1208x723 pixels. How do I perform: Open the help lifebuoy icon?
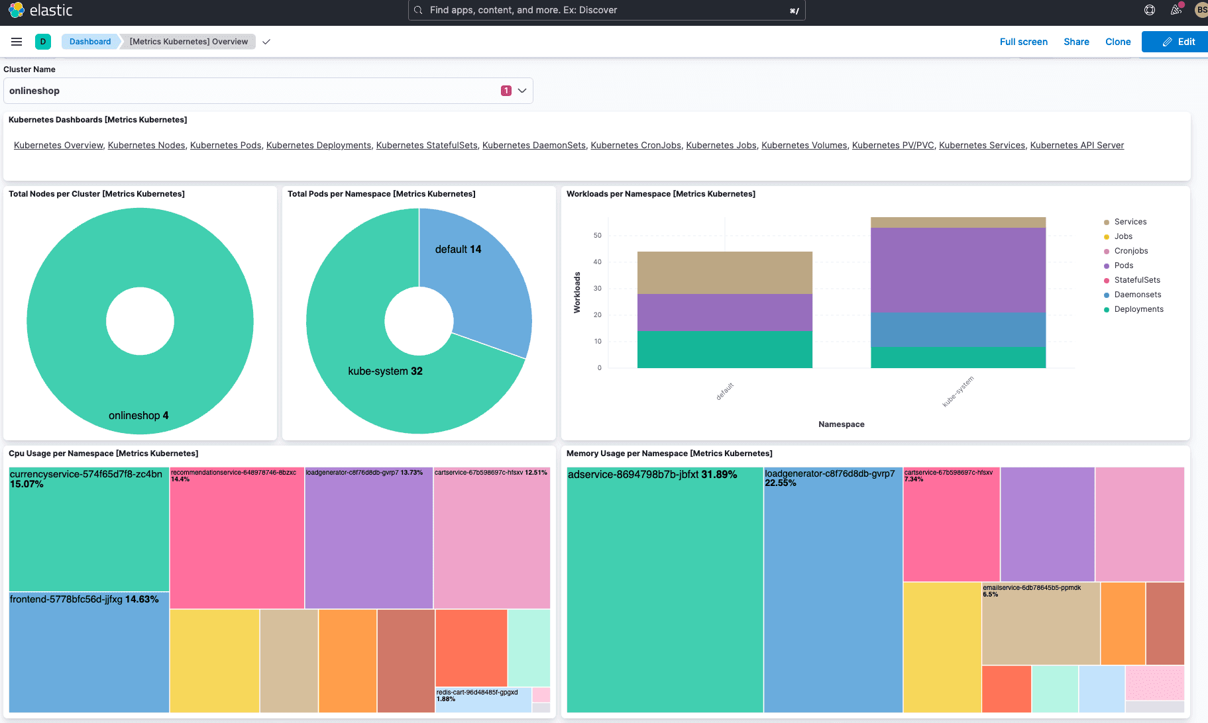coord(1150,10)
